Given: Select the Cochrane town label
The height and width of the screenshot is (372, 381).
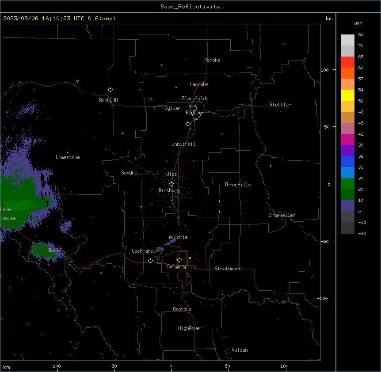Looking at the screenshot, I should click(x=142, y=251).
